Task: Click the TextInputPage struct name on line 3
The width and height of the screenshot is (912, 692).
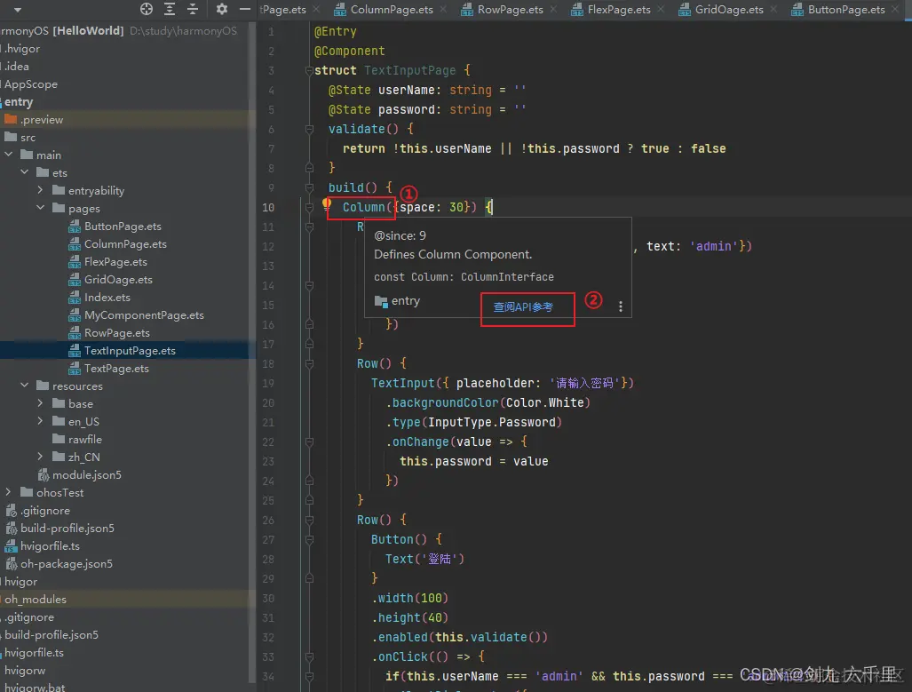Action: click(410, 70)
